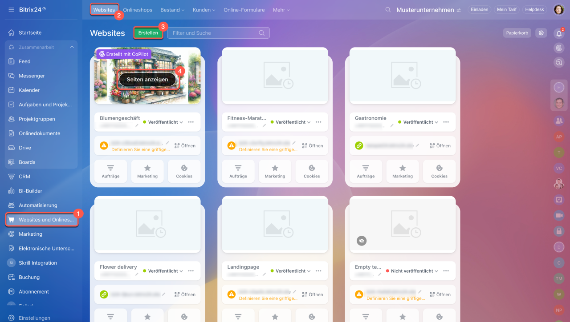
Task: Edit Blumengeschäft site name pencil icon
Action: pos(137,126)
